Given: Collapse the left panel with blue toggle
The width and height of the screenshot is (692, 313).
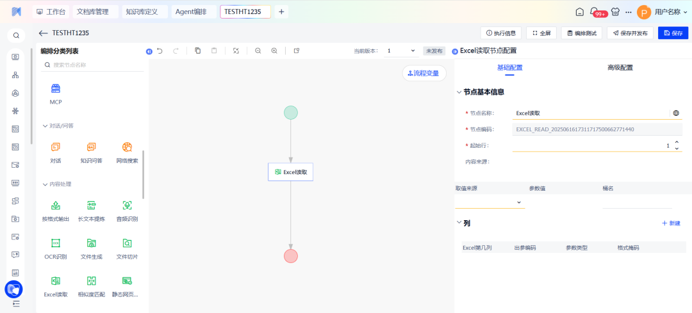Looking at the screenshot, I should [x=149, y=51].
